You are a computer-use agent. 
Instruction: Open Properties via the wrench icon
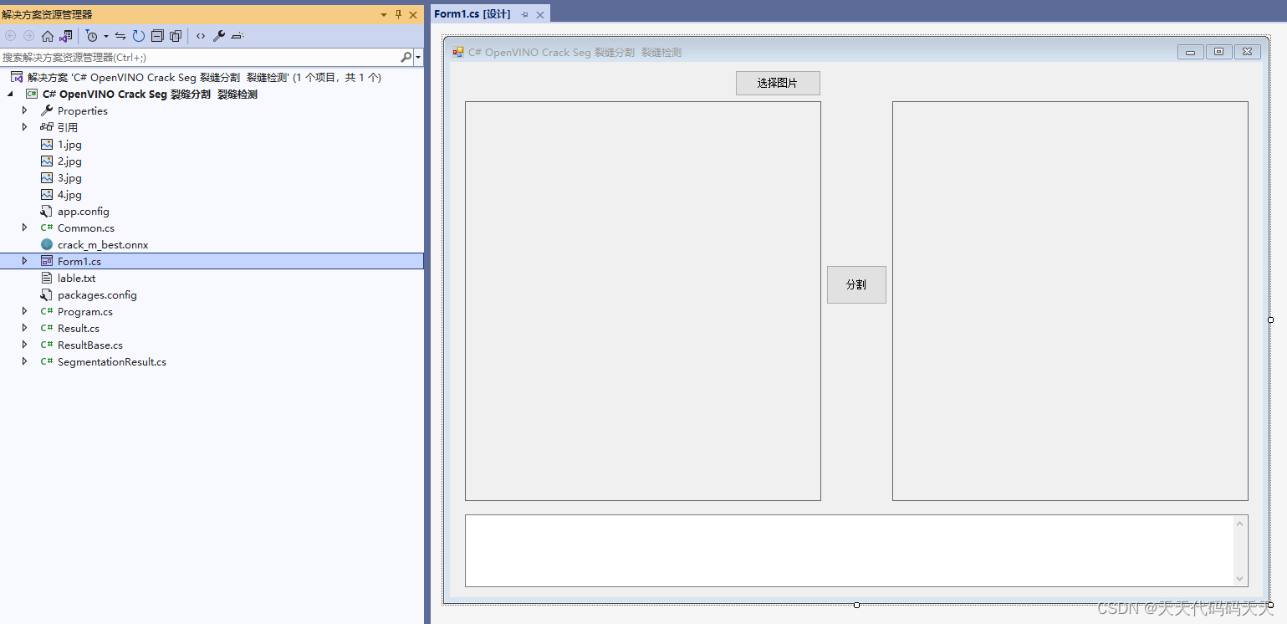coord(219,36)
